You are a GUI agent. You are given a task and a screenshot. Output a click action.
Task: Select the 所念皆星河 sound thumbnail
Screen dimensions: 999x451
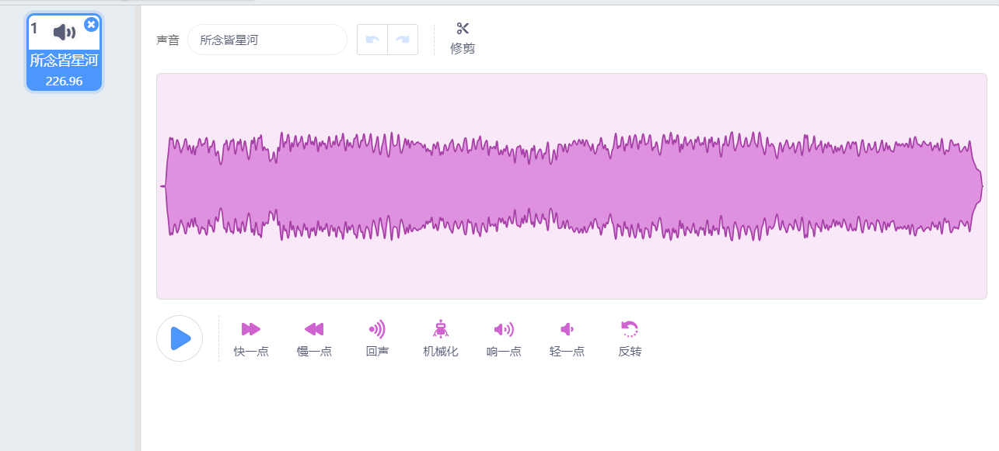[x=64, y=62]
